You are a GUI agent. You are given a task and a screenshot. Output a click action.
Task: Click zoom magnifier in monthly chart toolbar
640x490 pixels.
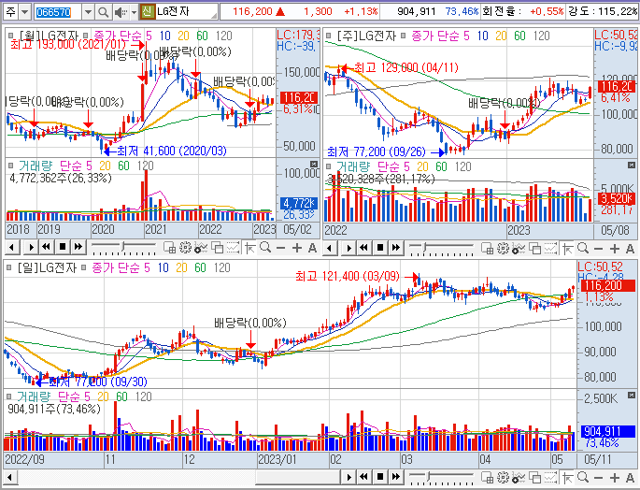[265, 247]
